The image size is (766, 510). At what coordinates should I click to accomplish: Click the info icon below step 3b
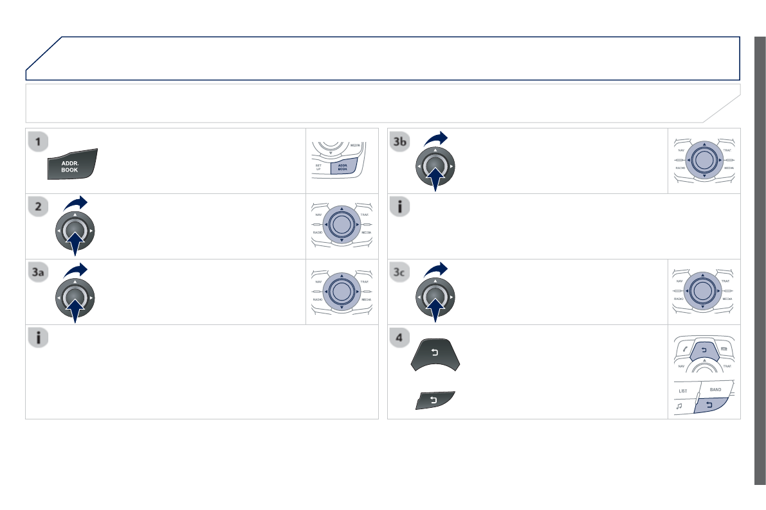[399, 207]
